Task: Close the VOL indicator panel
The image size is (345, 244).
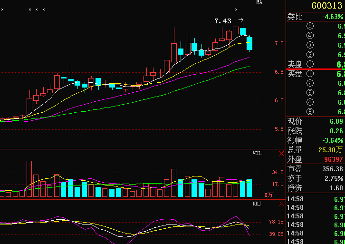Action: click(x=281, y=154)
